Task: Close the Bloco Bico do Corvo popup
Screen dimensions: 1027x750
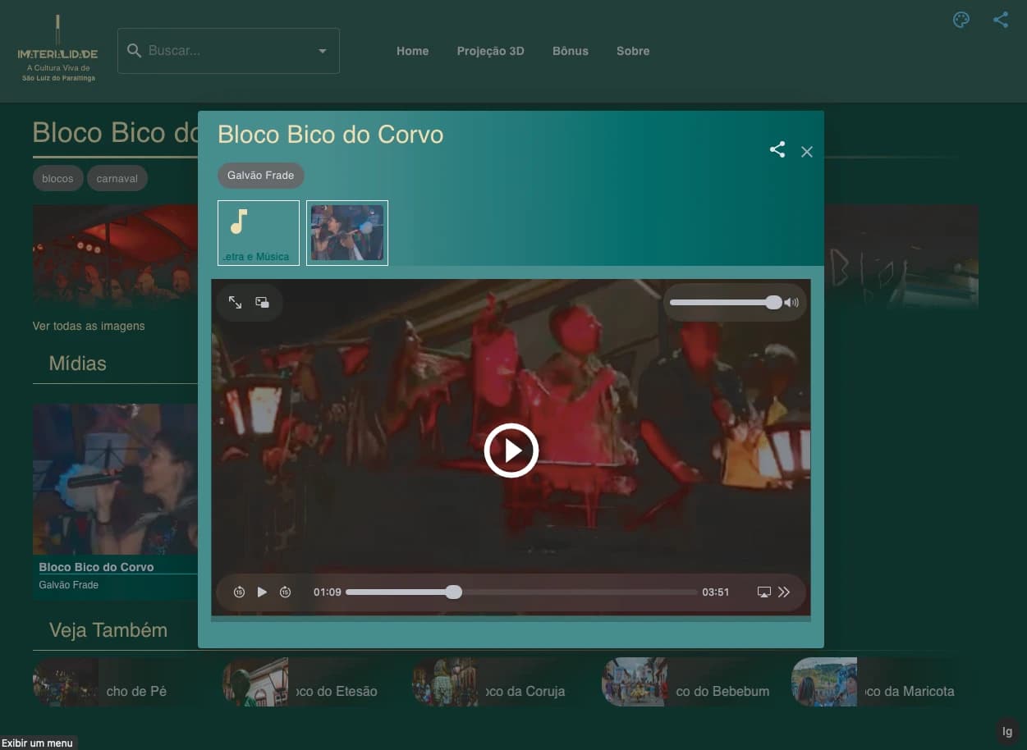Action: tap(807, 152)
